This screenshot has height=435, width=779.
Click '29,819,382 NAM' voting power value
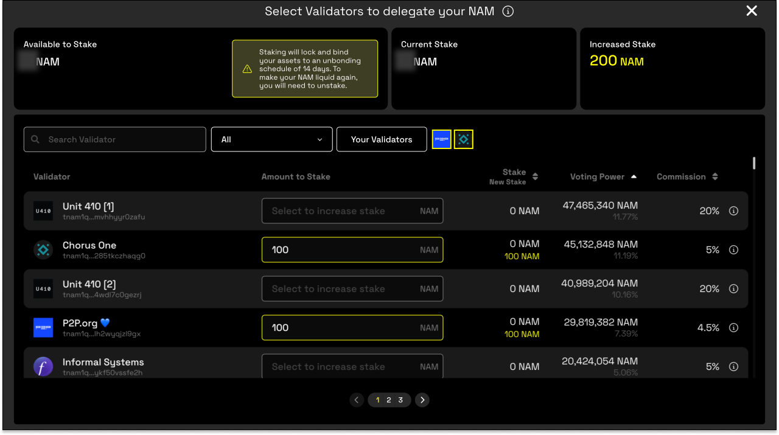(x=601, y=322)
